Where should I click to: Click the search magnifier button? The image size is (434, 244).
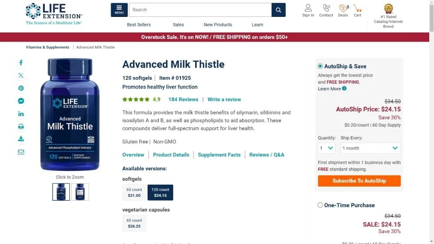point(279,10)
